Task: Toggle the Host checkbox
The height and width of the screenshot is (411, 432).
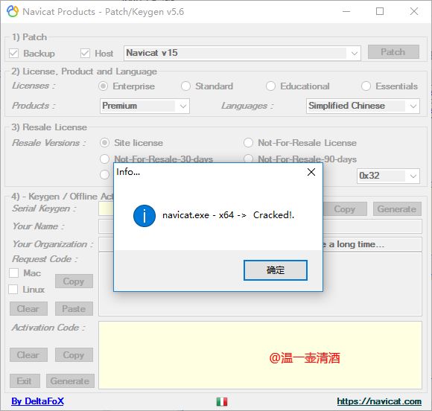Action: [x=85, y=54]
